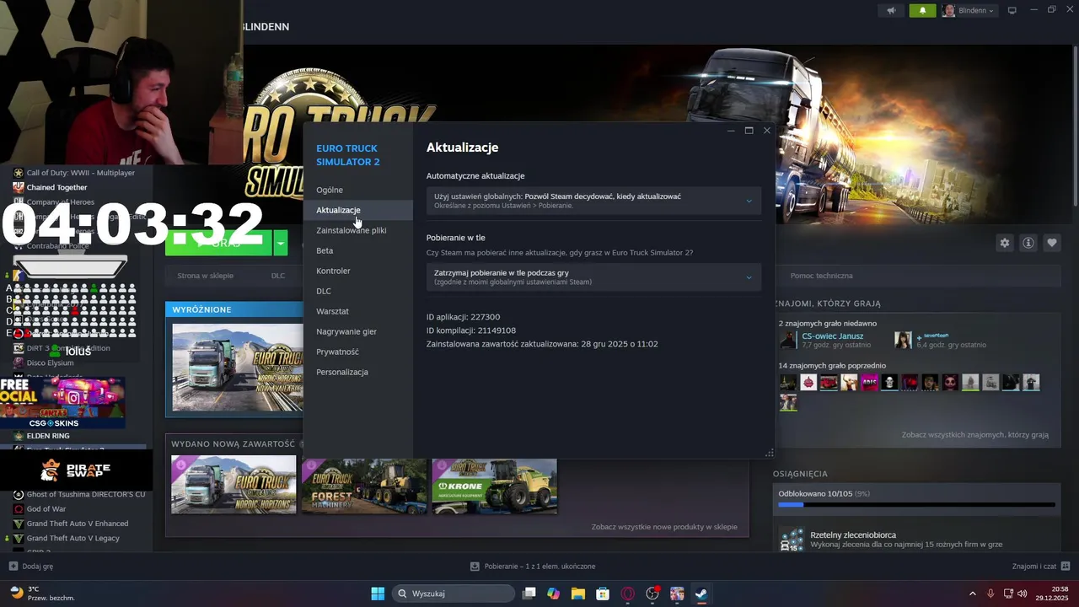1079x607 pixels.
Task: Select Chained Together in library
Action: tap(56, 187)
